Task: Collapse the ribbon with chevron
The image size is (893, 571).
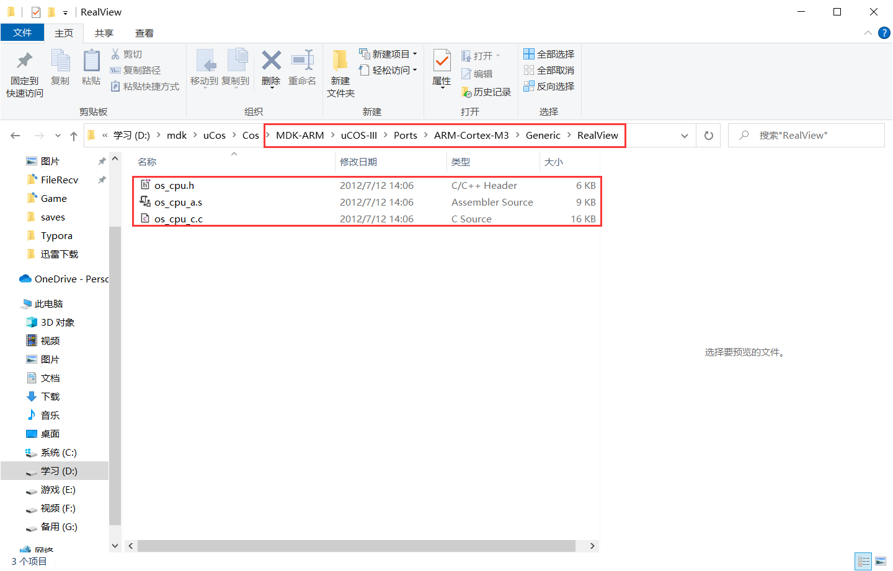Action: point(868,33)
